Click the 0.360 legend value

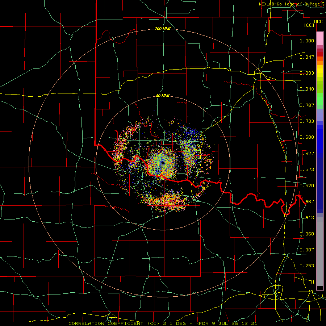coord(307,234)
